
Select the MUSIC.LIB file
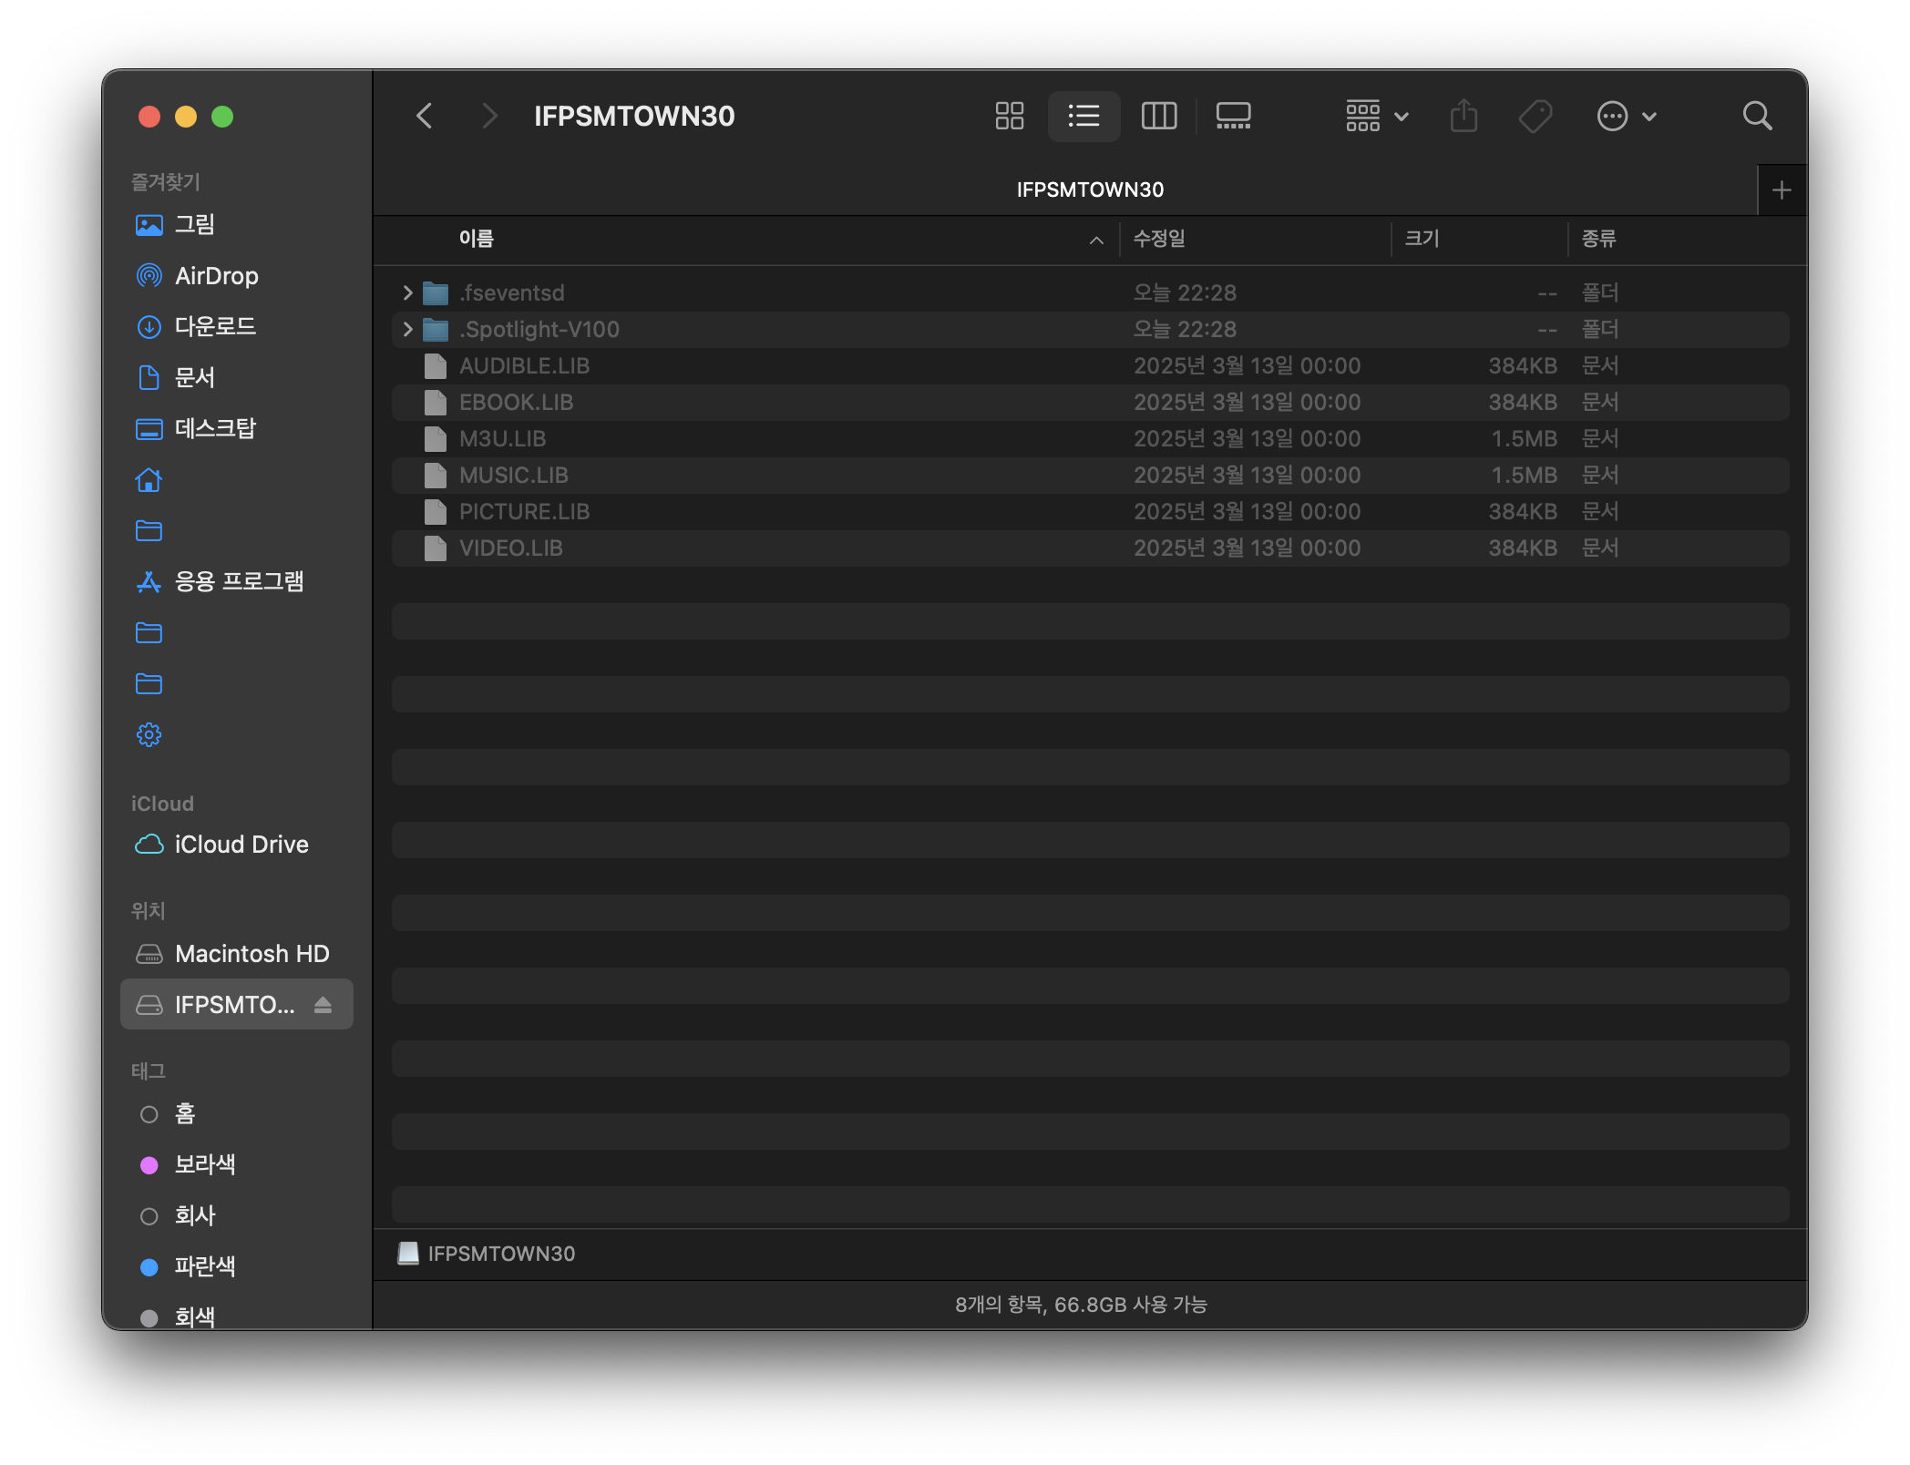pyautogui.click(x=514, y=475)
